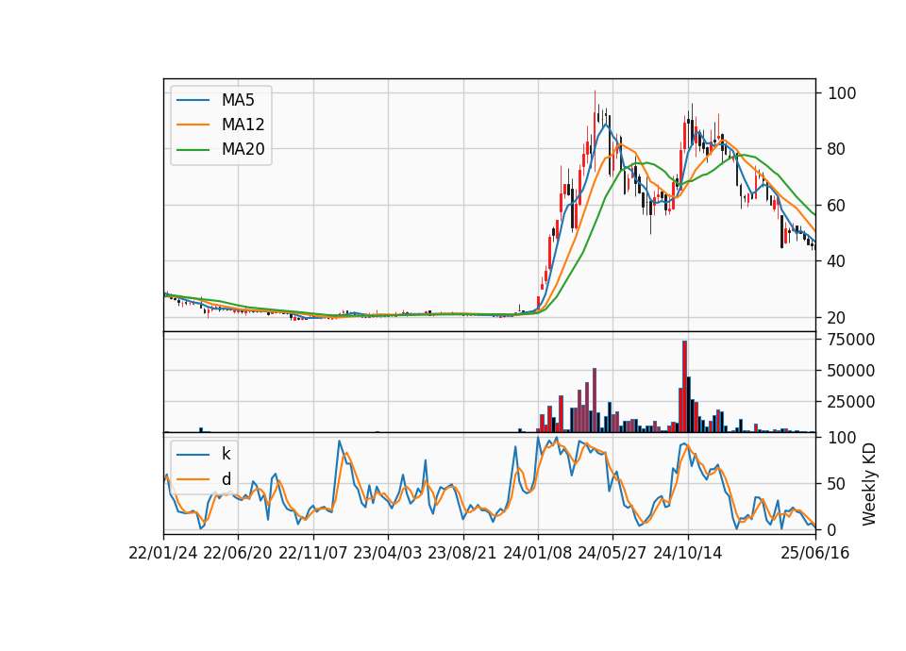Click the tallest volume bar near 24/10/14
The height and width of the screenshot is (651, 906).
[x=685, y=387]
